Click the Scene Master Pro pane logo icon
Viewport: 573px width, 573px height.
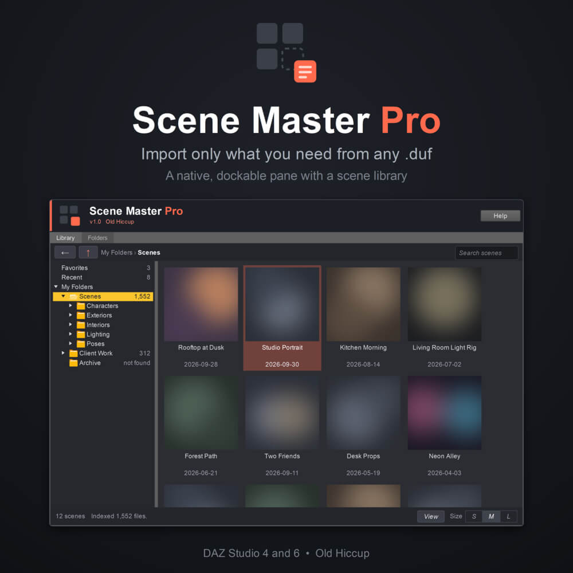[70, 215]
